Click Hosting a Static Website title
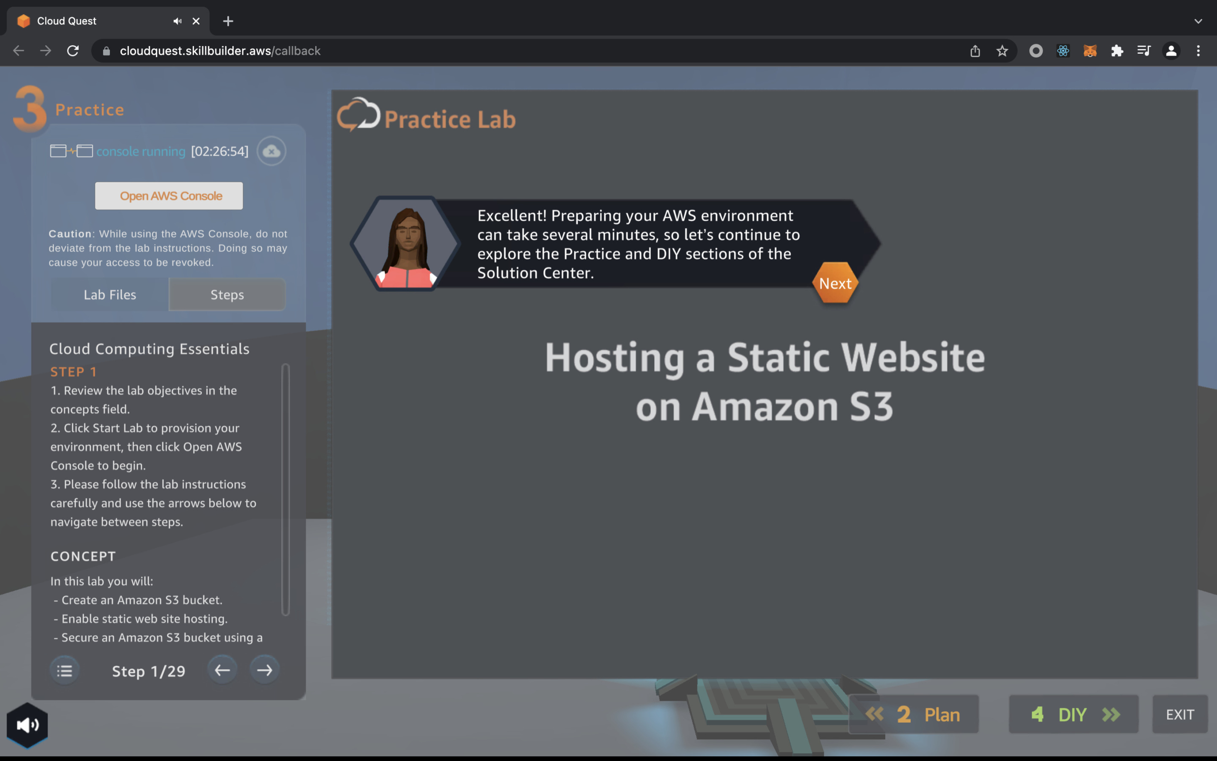Viewport: 1217px width, 761px height. tap(764, 381)
